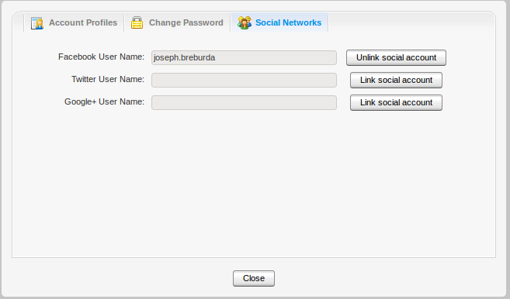
Task: Unlink the Facebook social account
Action: click(396, 58)
